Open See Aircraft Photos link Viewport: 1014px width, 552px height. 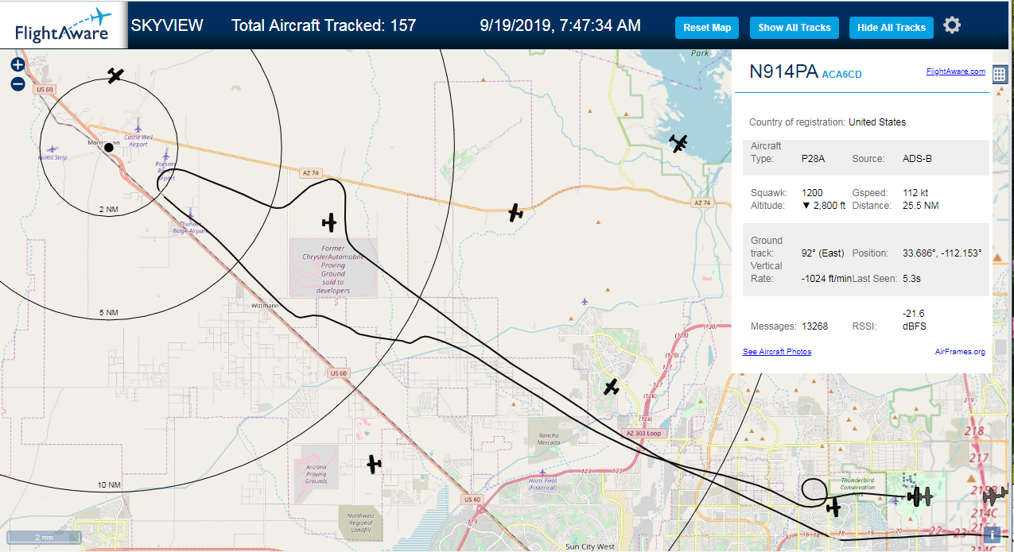[x=777, y=352]
